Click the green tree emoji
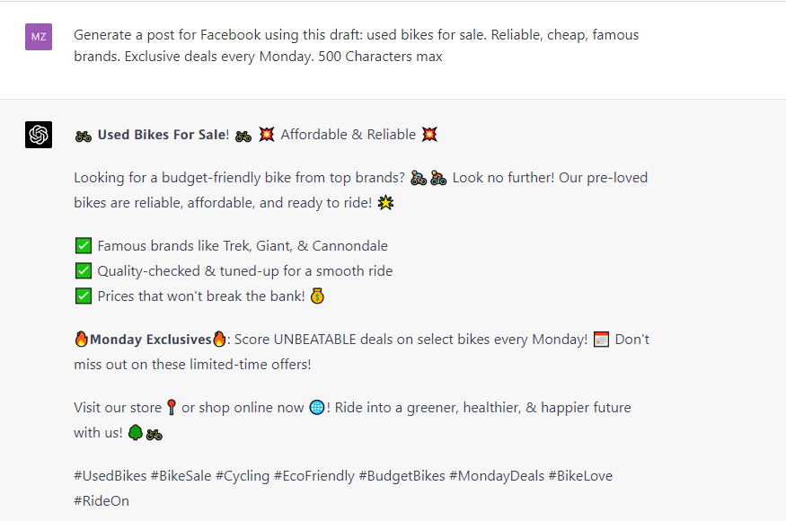786x521 pixels. tap(136, 432)
